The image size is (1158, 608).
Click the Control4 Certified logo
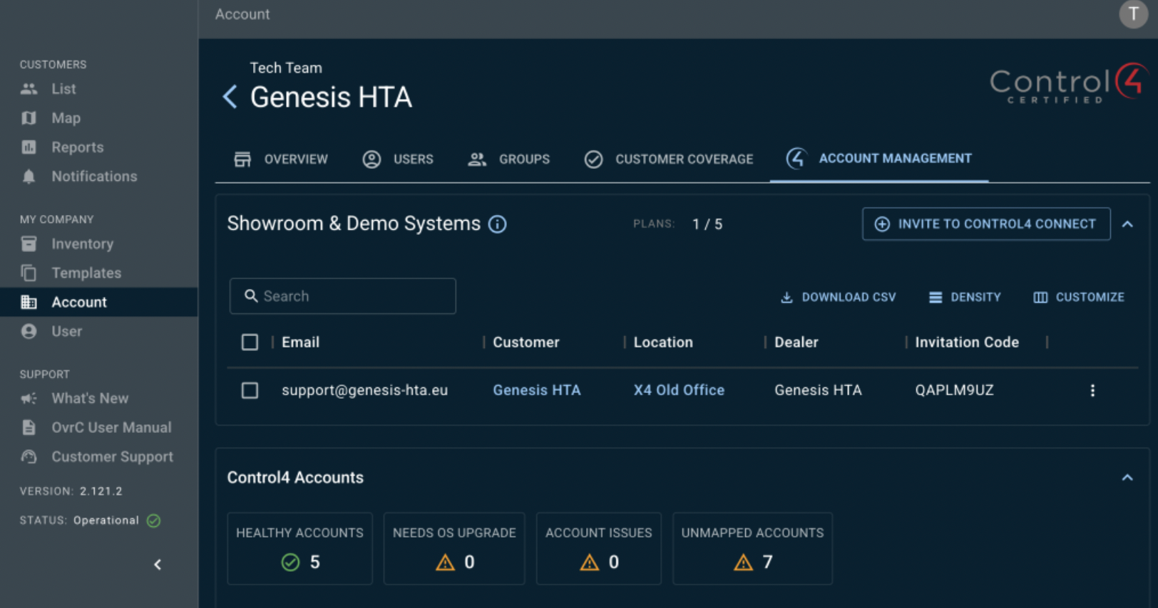(x=1068, y=84)
